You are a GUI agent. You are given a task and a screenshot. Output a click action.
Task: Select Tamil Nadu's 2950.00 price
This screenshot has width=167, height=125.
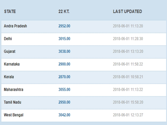click(64, 102)
